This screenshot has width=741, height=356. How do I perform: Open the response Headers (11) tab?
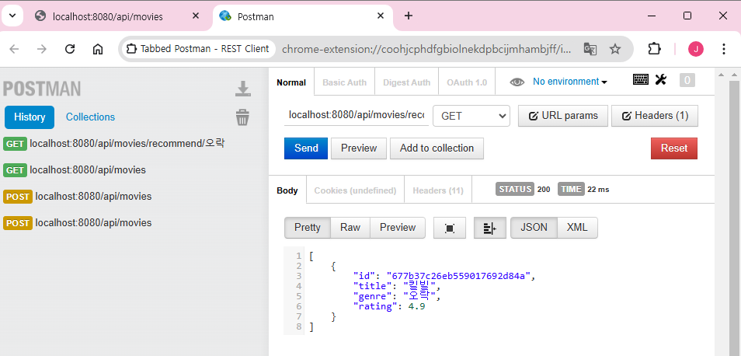[x=437, y=190]
